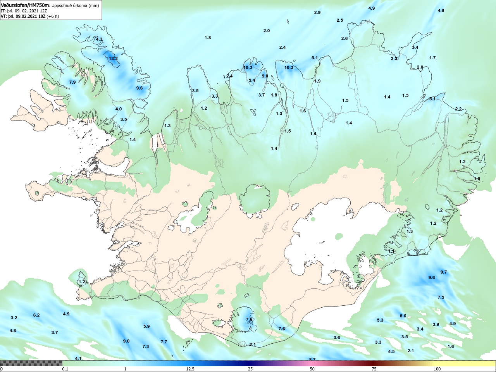
Task: Click the 5.3 precipitation label
Action: pos(380,320)
